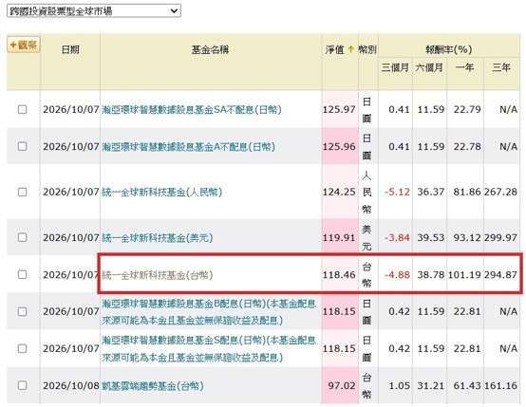Open the 統一全球新科技基金(人民幣) fund link
Viewport: 526px width, 407px height.
[161, 192]
